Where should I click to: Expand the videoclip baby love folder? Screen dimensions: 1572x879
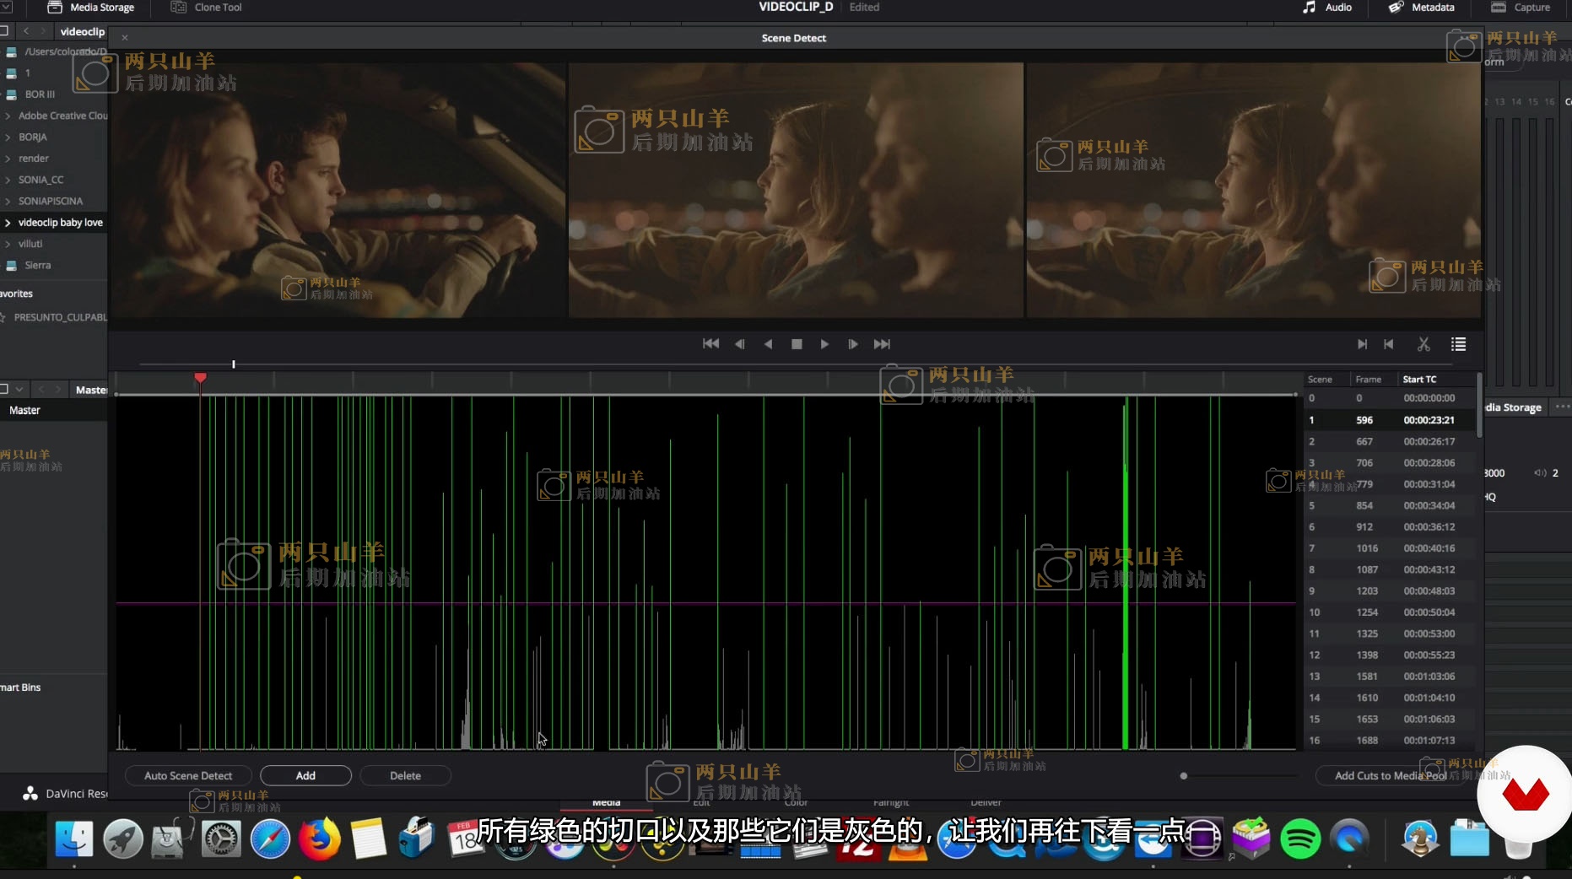coord(8,223)
